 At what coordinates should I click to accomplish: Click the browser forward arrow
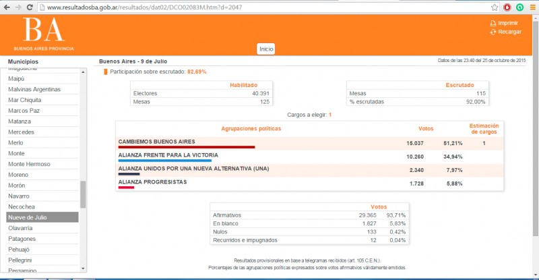[18, 7]
